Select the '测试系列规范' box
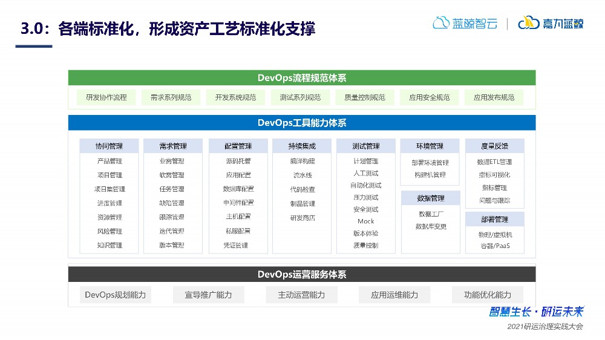This screenshot has height=340, width=605. coord(300,97)
